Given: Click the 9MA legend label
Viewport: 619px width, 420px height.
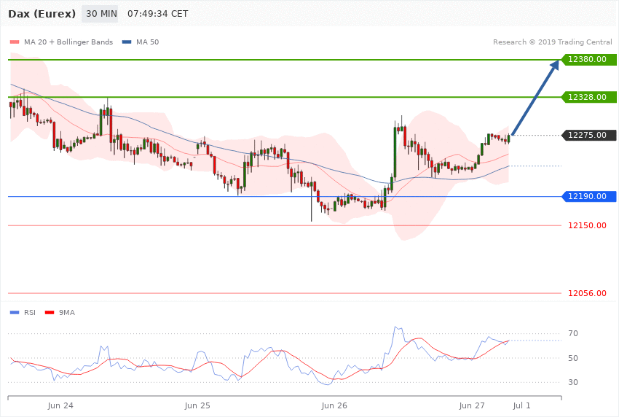Looking at the screenshot, I should pyautogui.click(x=67, y=313).
